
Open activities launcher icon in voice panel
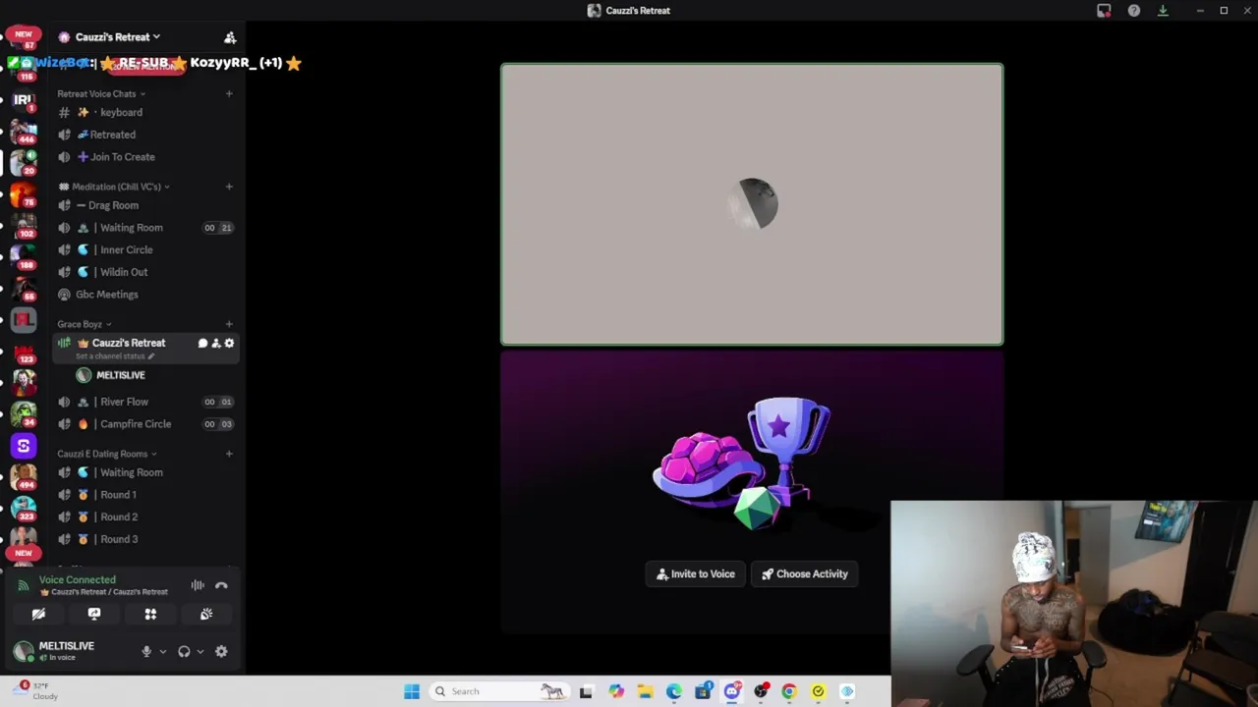pyautogui.click(x=150, y=614)
